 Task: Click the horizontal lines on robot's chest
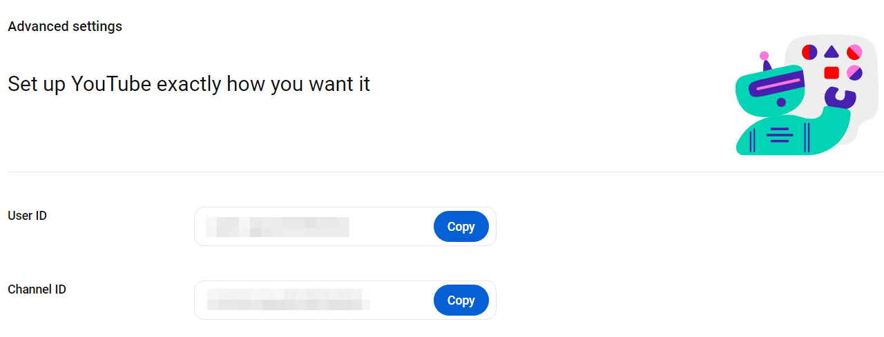779,135
